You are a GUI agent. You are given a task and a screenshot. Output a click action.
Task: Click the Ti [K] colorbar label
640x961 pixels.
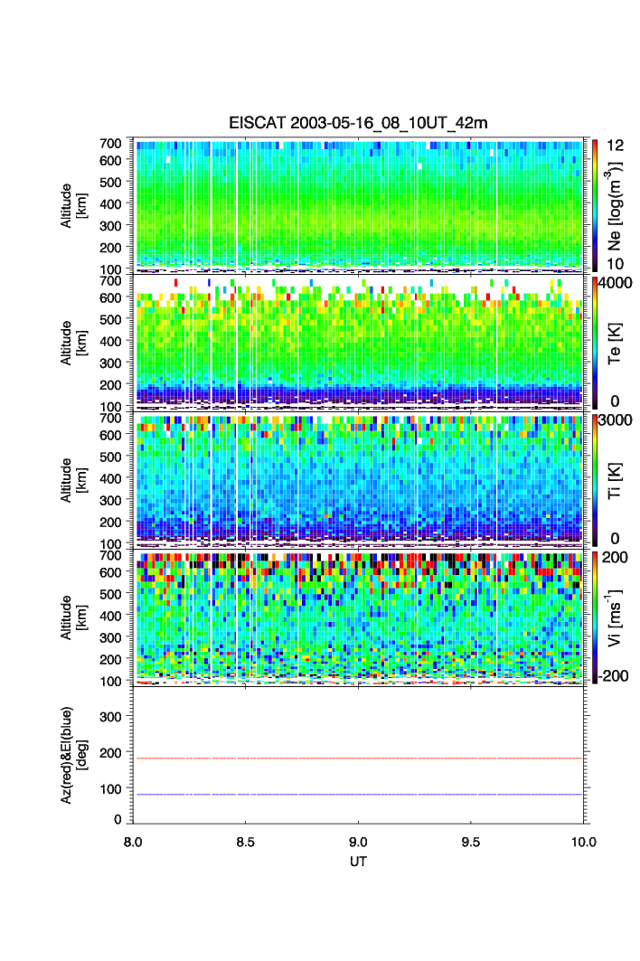tap(616, 479)
